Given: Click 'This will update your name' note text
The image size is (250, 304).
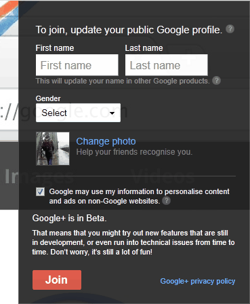Looking at the screenshot, I should tap(123, 81).
